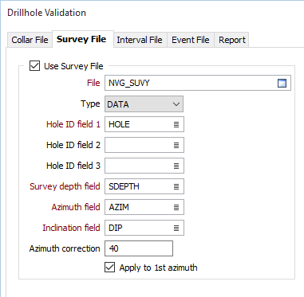The image size is (304, 297).
Task: Go to the Event File tab
Action: [191, 40]
